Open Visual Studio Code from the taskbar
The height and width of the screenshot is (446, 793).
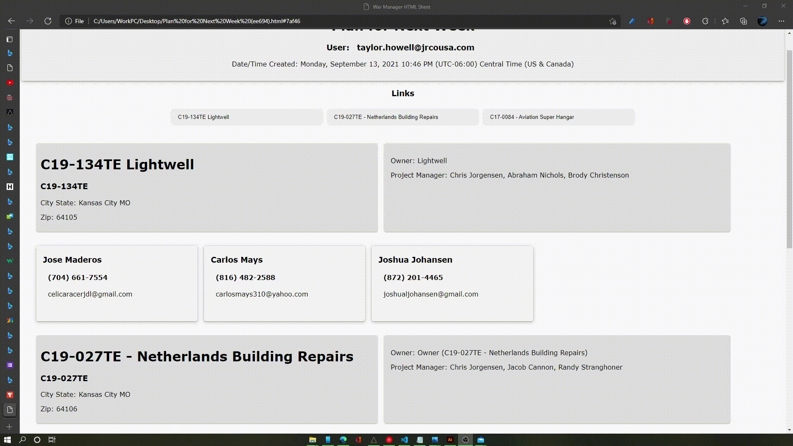pos(404,440)
